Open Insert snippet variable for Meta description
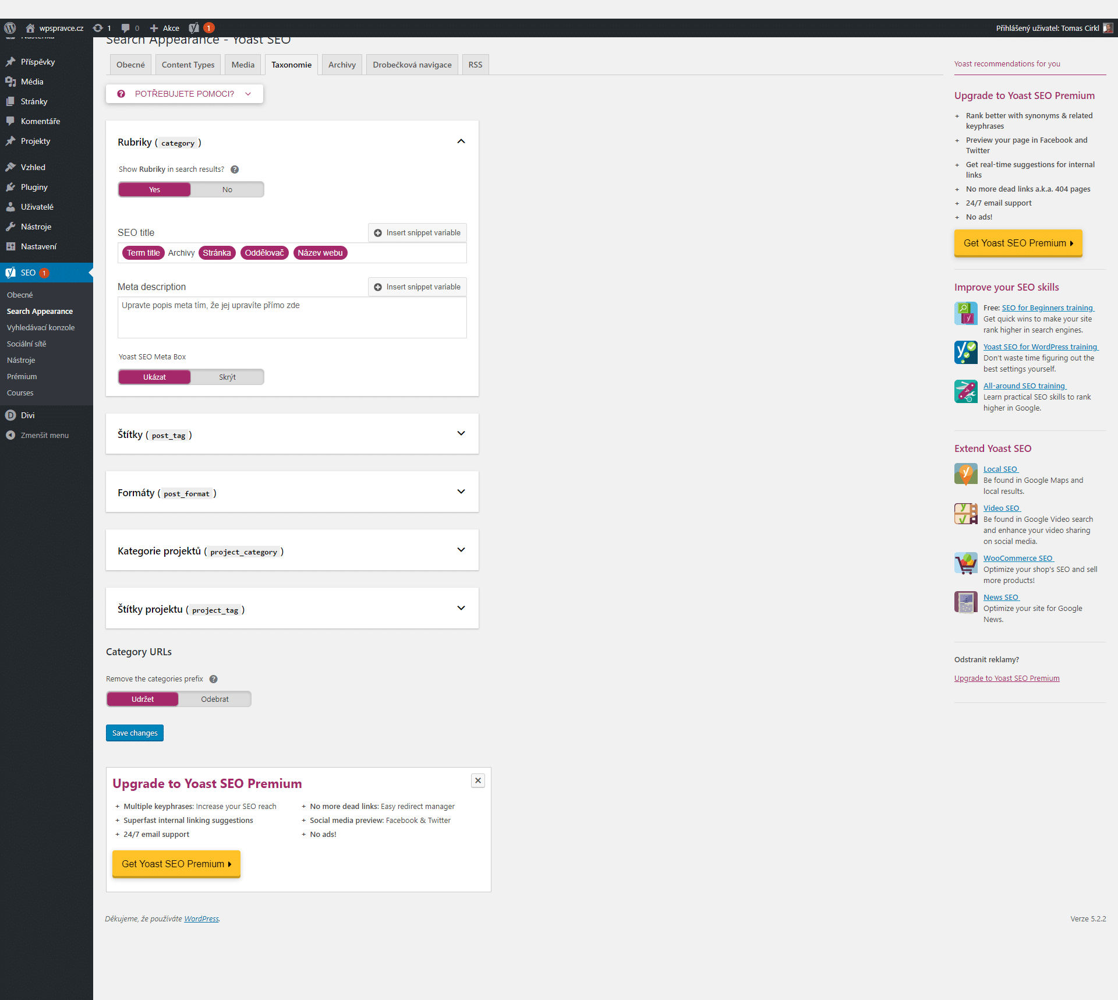 point(418,287)
